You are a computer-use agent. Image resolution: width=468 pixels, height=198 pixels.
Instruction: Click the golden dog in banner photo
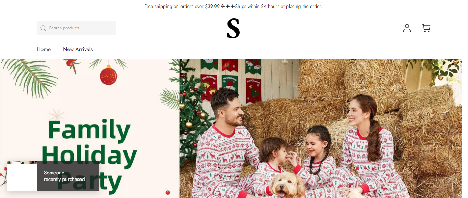[286, 185]
